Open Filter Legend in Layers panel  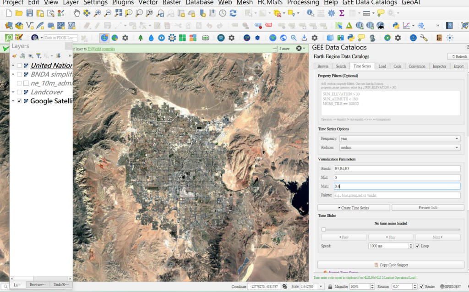(x=38, y=56)
